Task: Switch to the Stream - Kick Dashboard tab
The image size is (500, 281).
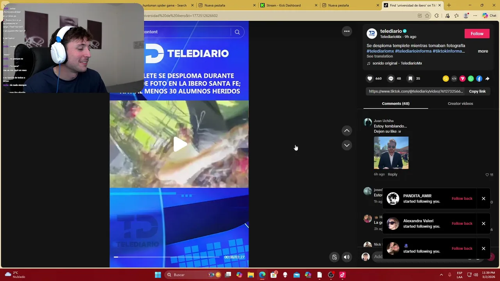Action: coord(288,5)
